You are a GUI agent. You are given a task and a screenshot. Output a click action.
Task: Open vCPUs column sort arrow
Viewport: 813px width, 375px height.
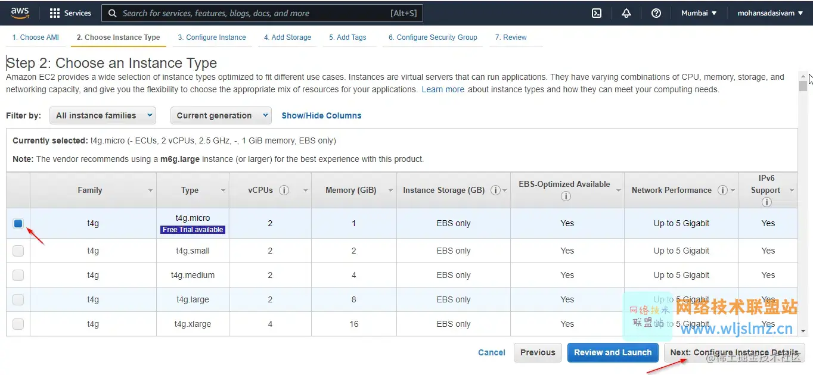(305, 190)
